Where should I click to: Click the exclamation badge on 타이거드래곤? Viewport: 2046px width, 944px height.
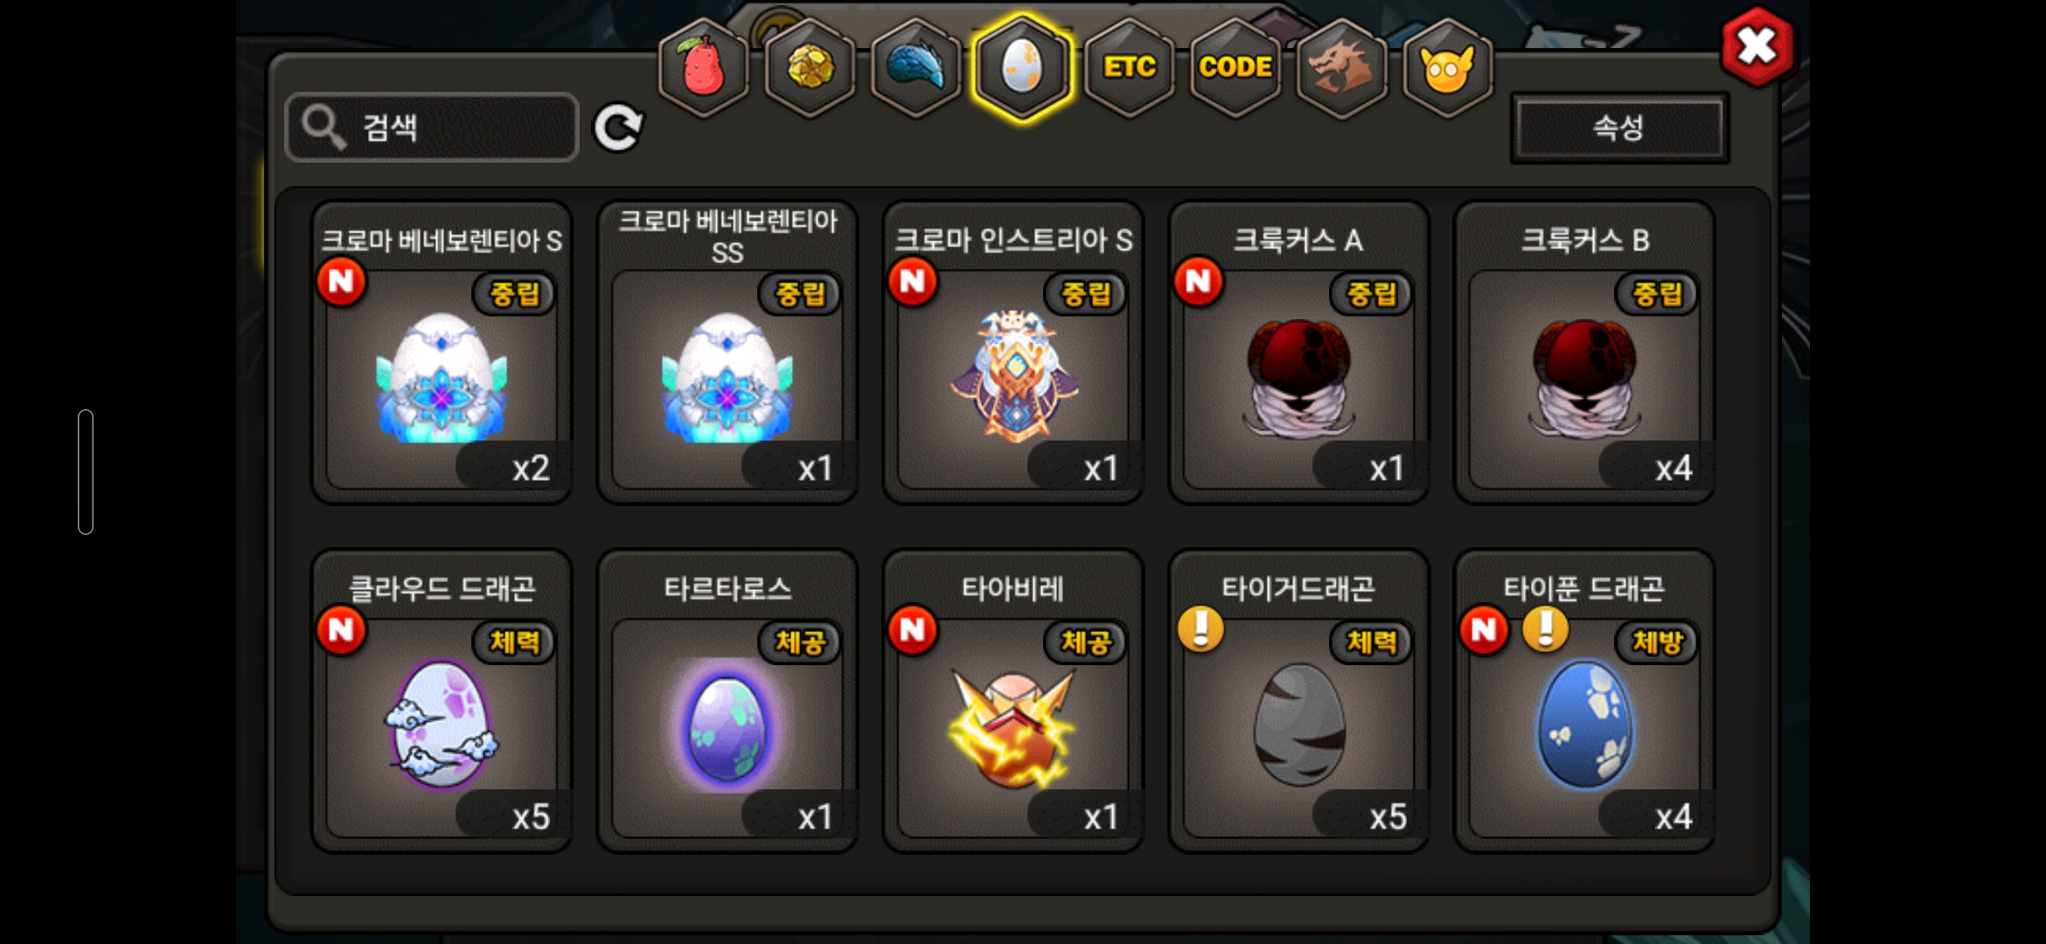[x=1200, y=629]
